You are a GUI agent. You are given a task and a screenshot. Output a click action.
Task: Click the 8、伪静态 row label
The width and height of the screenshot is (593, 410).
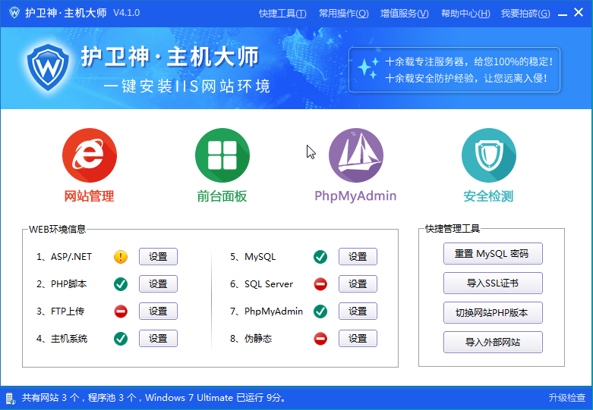(x=251, y=338)
